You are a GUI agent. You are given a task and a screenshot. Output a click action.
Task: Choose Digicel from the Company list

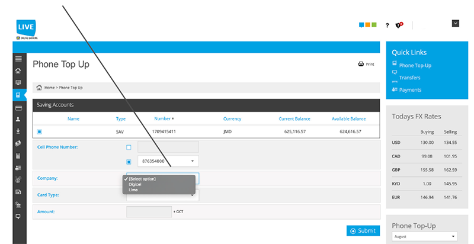[x=135, y=185]
